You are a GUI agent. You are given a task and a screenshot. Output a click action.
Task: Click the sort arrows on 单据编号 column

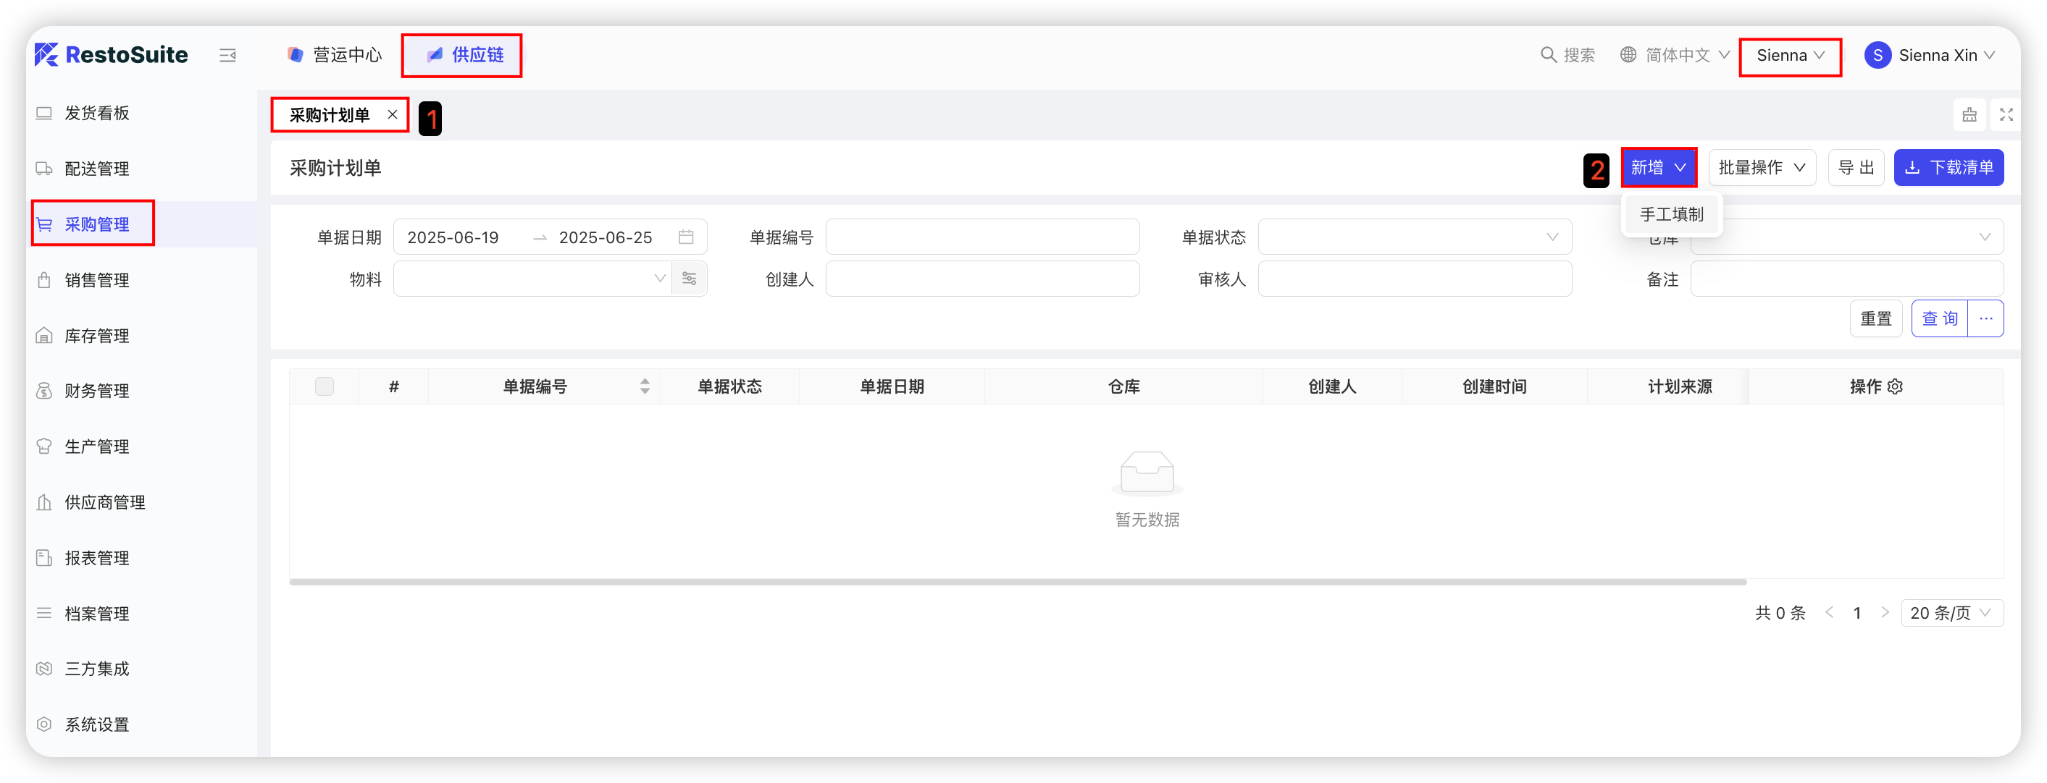645,386
